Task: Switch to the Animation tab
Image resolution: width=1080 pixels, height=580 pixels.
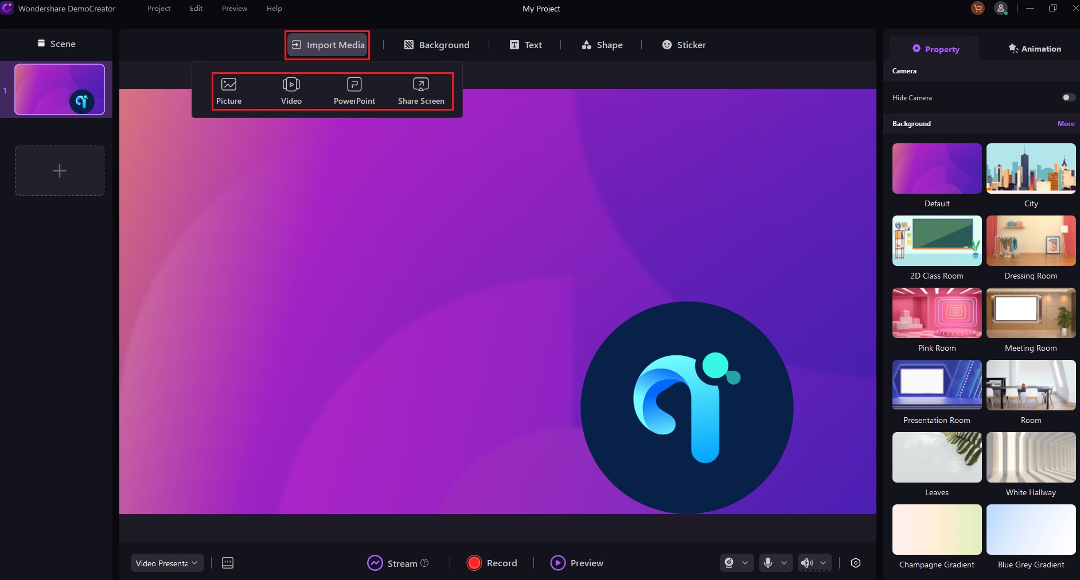Action: [x=1034, y=49]
